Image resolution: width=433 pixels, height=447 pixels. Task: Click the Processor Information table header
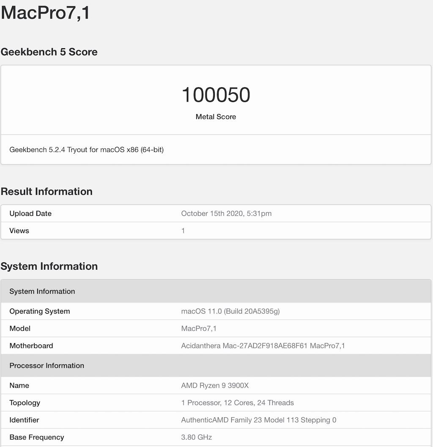[216, 365]
